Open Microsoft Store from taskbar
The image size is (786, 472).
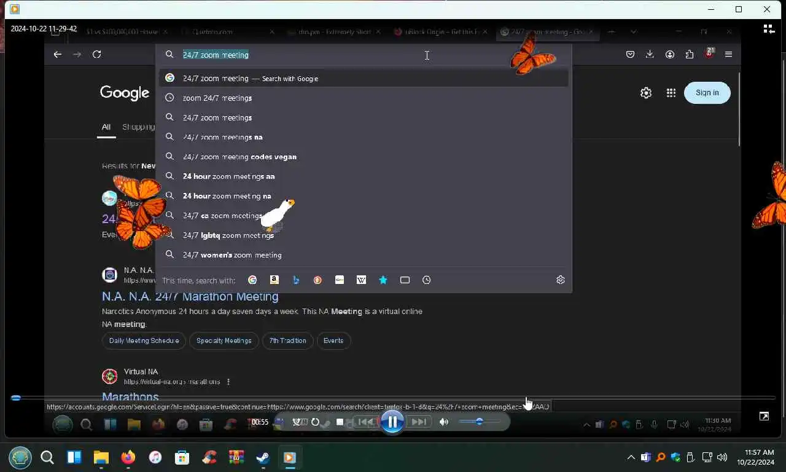(x=182, y=457)
